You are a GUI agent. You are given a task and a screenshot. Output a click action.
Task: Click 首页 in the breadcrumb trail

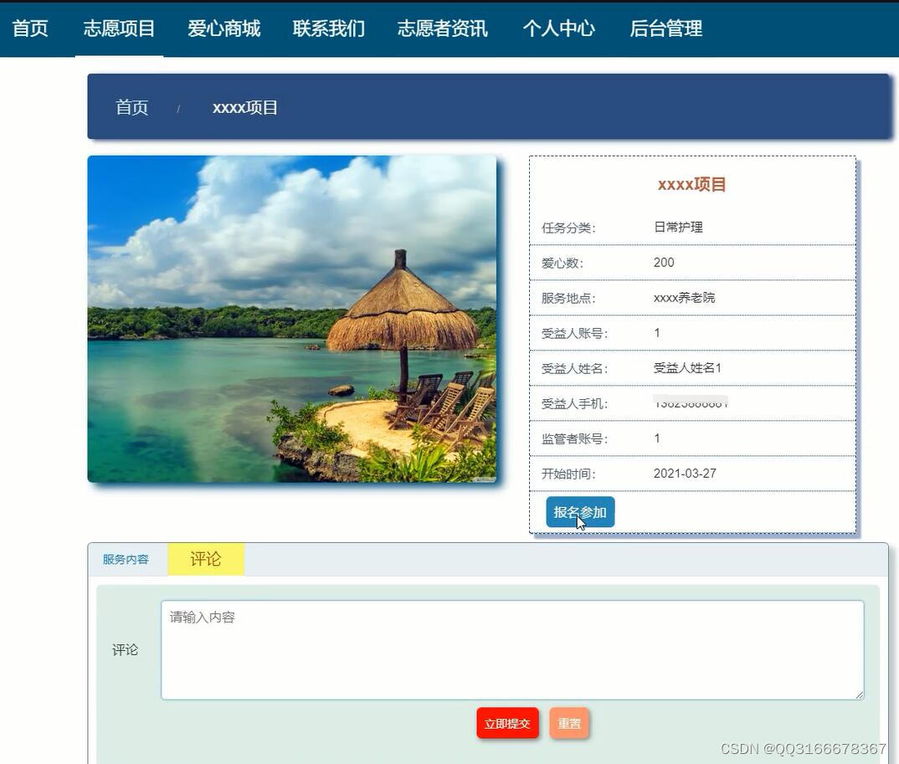pyautogui.click(x=131, y=107)
